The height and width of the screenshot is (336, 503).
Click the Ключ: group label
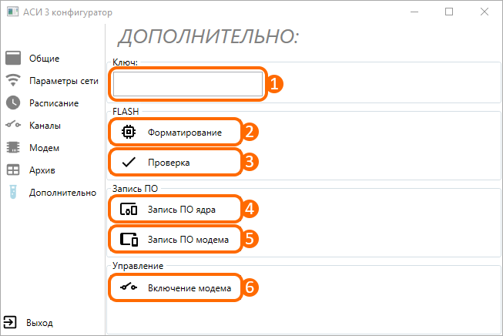[125, 62]
